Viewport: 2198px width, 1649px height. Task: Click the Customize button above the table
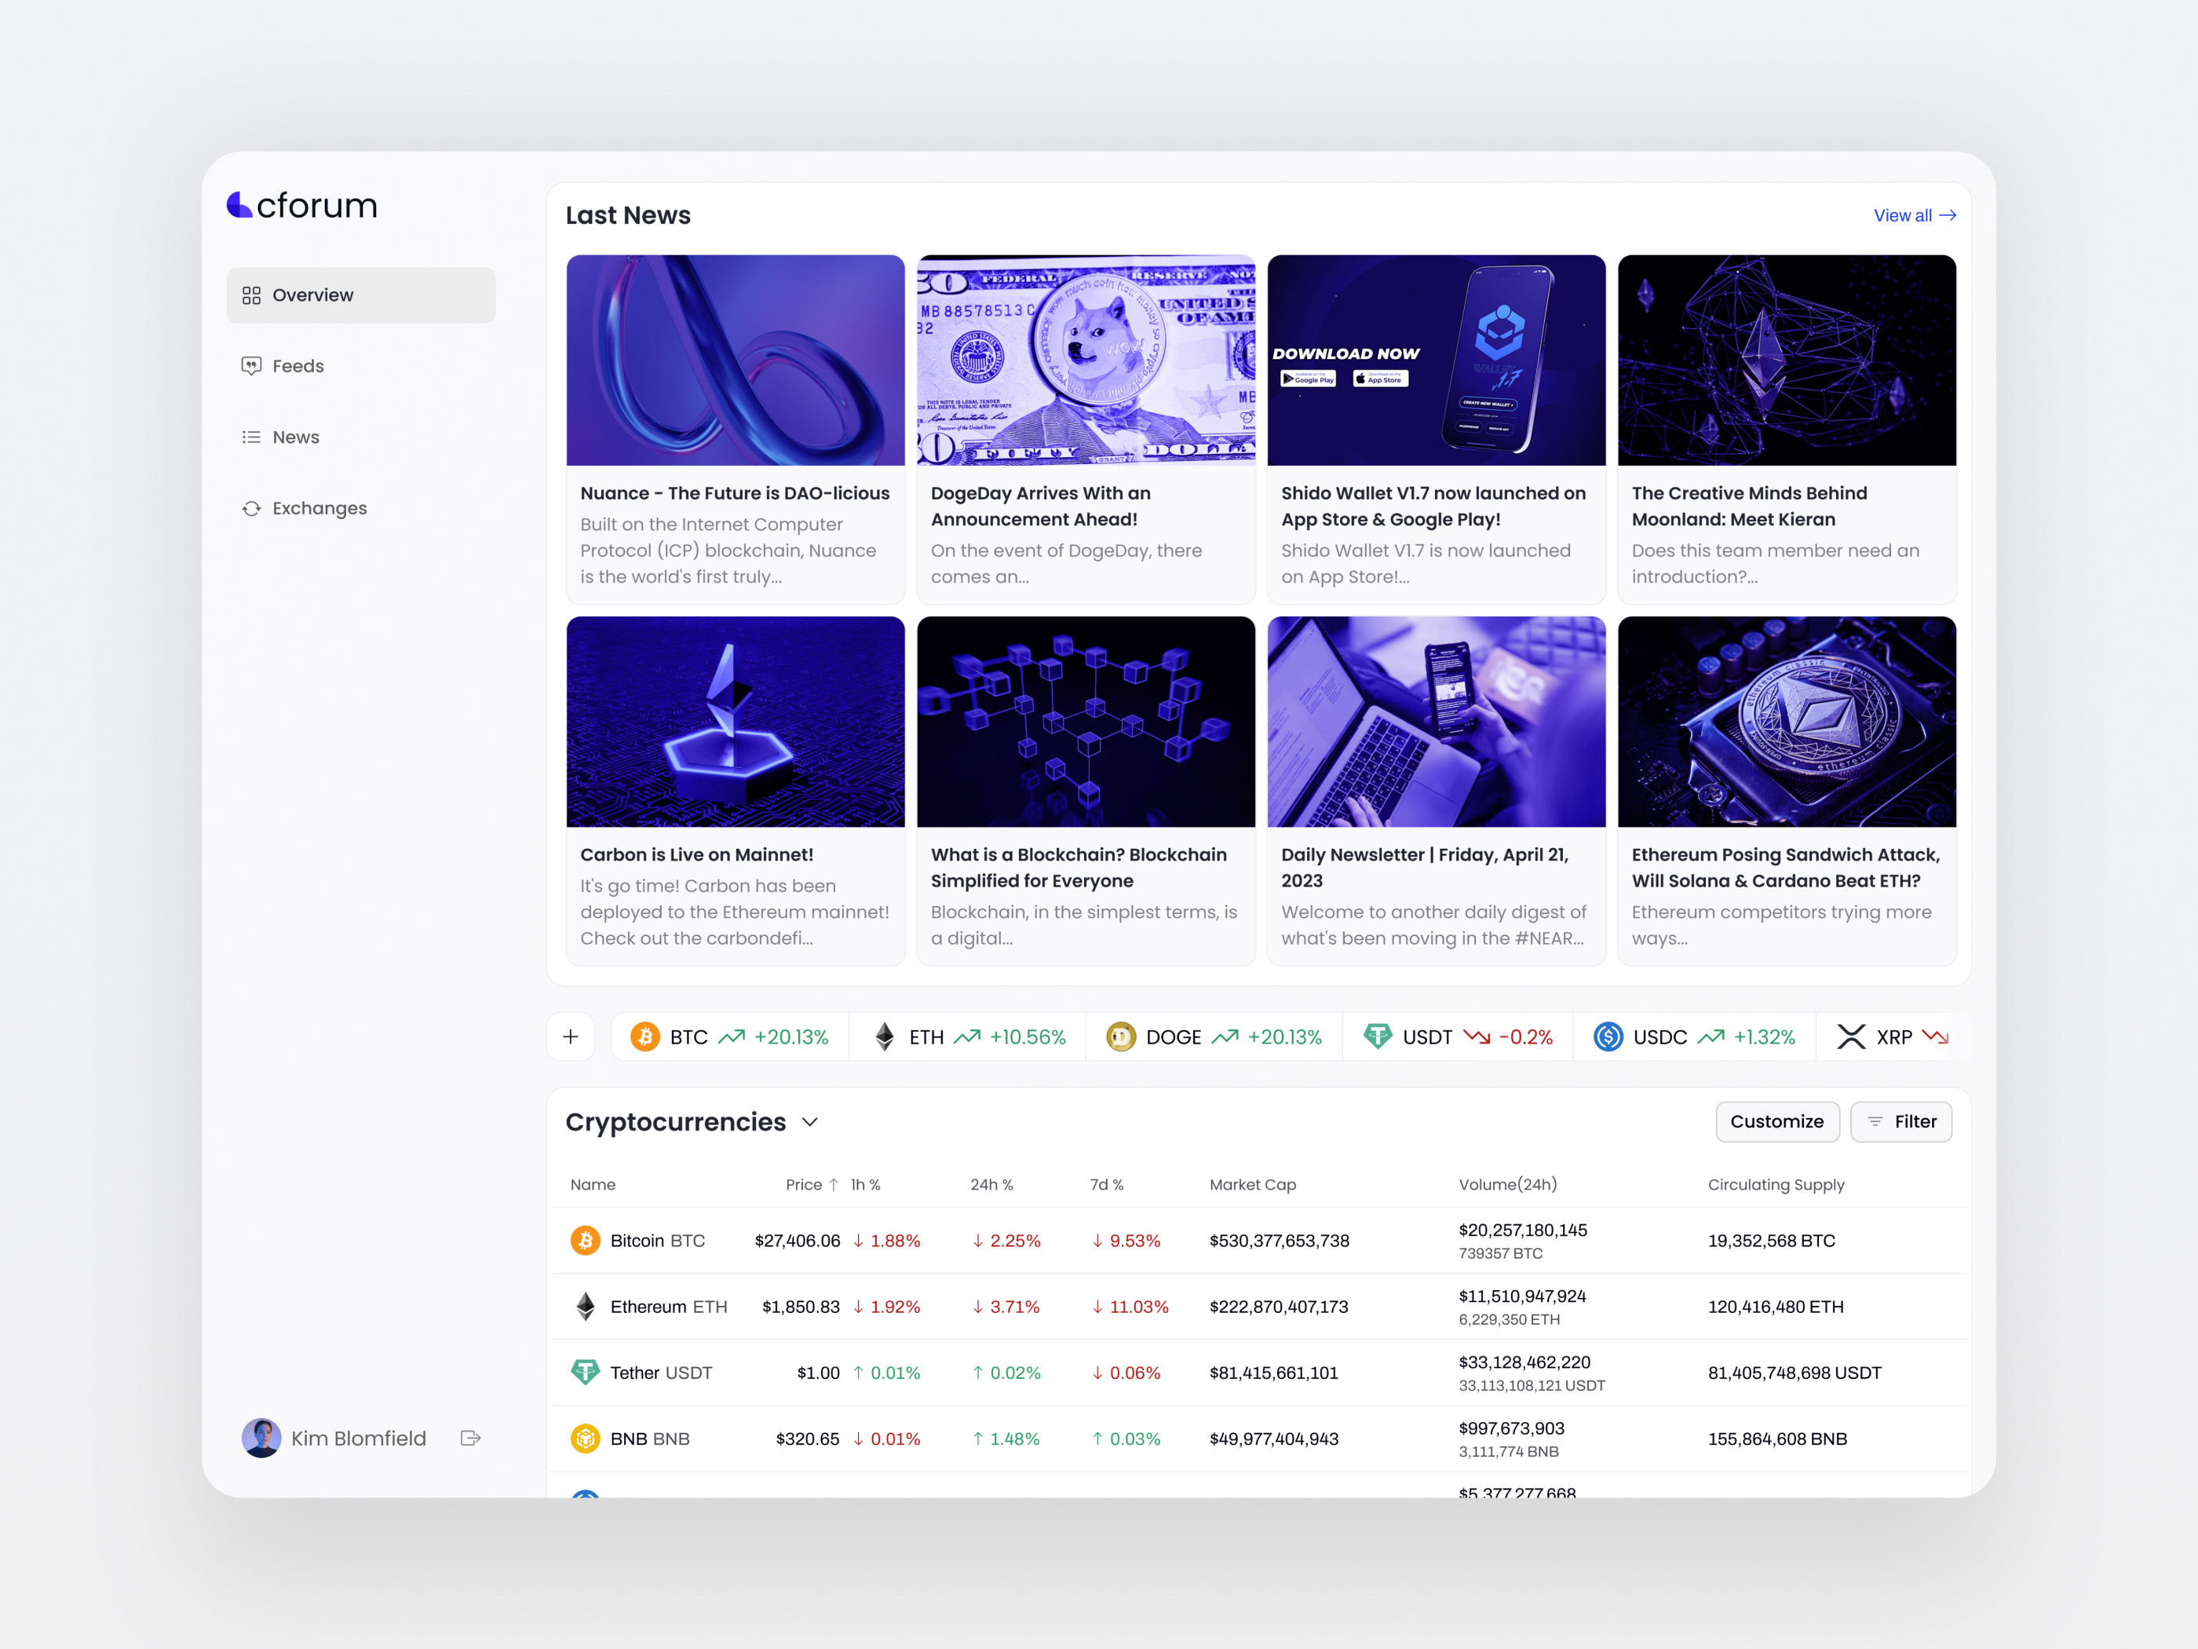tap(1778, 1121)
